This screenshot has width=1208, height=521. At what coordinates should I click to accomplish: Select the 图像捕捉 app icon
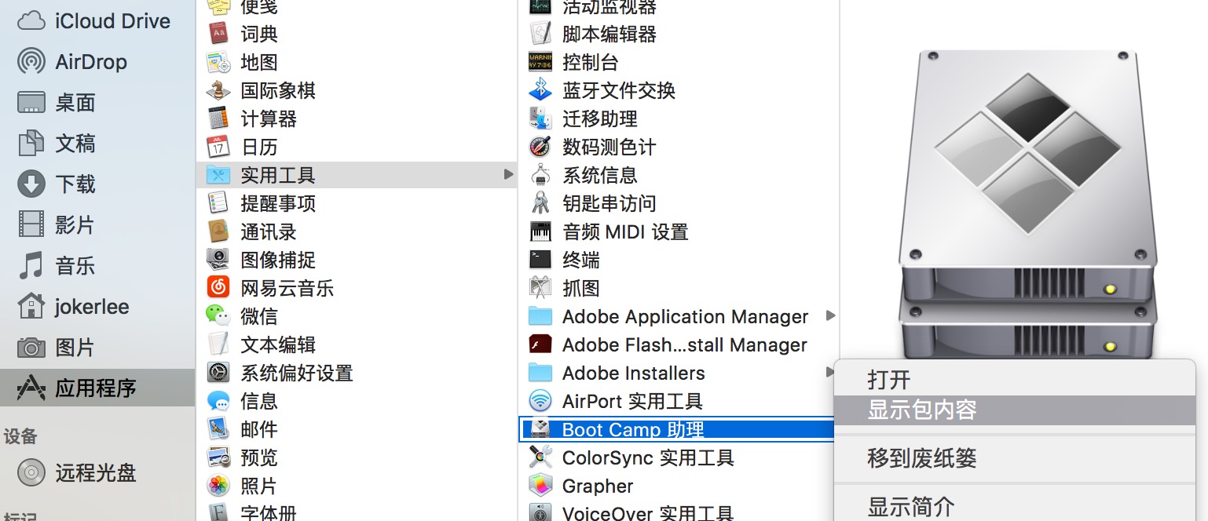[218, 260]
